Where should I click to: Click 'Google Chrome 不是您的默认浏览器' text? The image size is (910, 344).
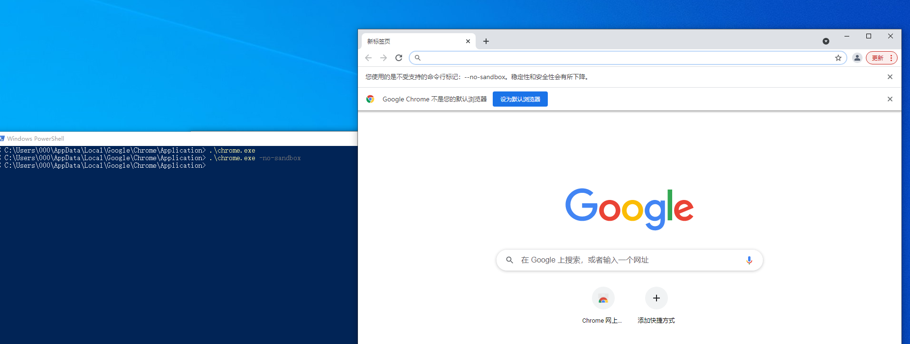coord(435,99)
